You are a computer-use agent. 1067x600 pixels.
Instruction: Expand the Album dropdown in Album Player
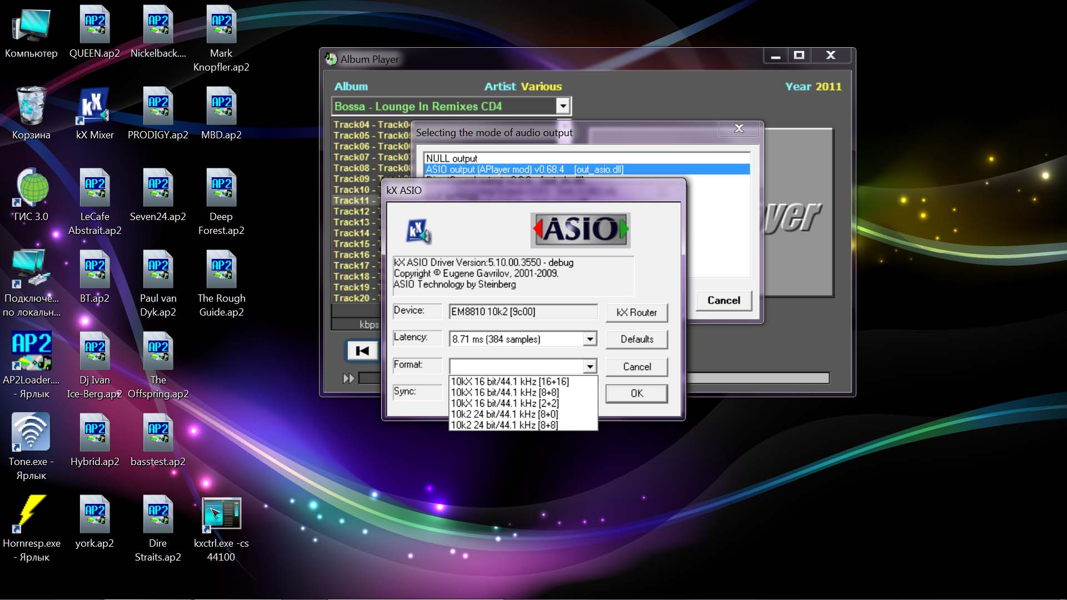coord(563,106)
